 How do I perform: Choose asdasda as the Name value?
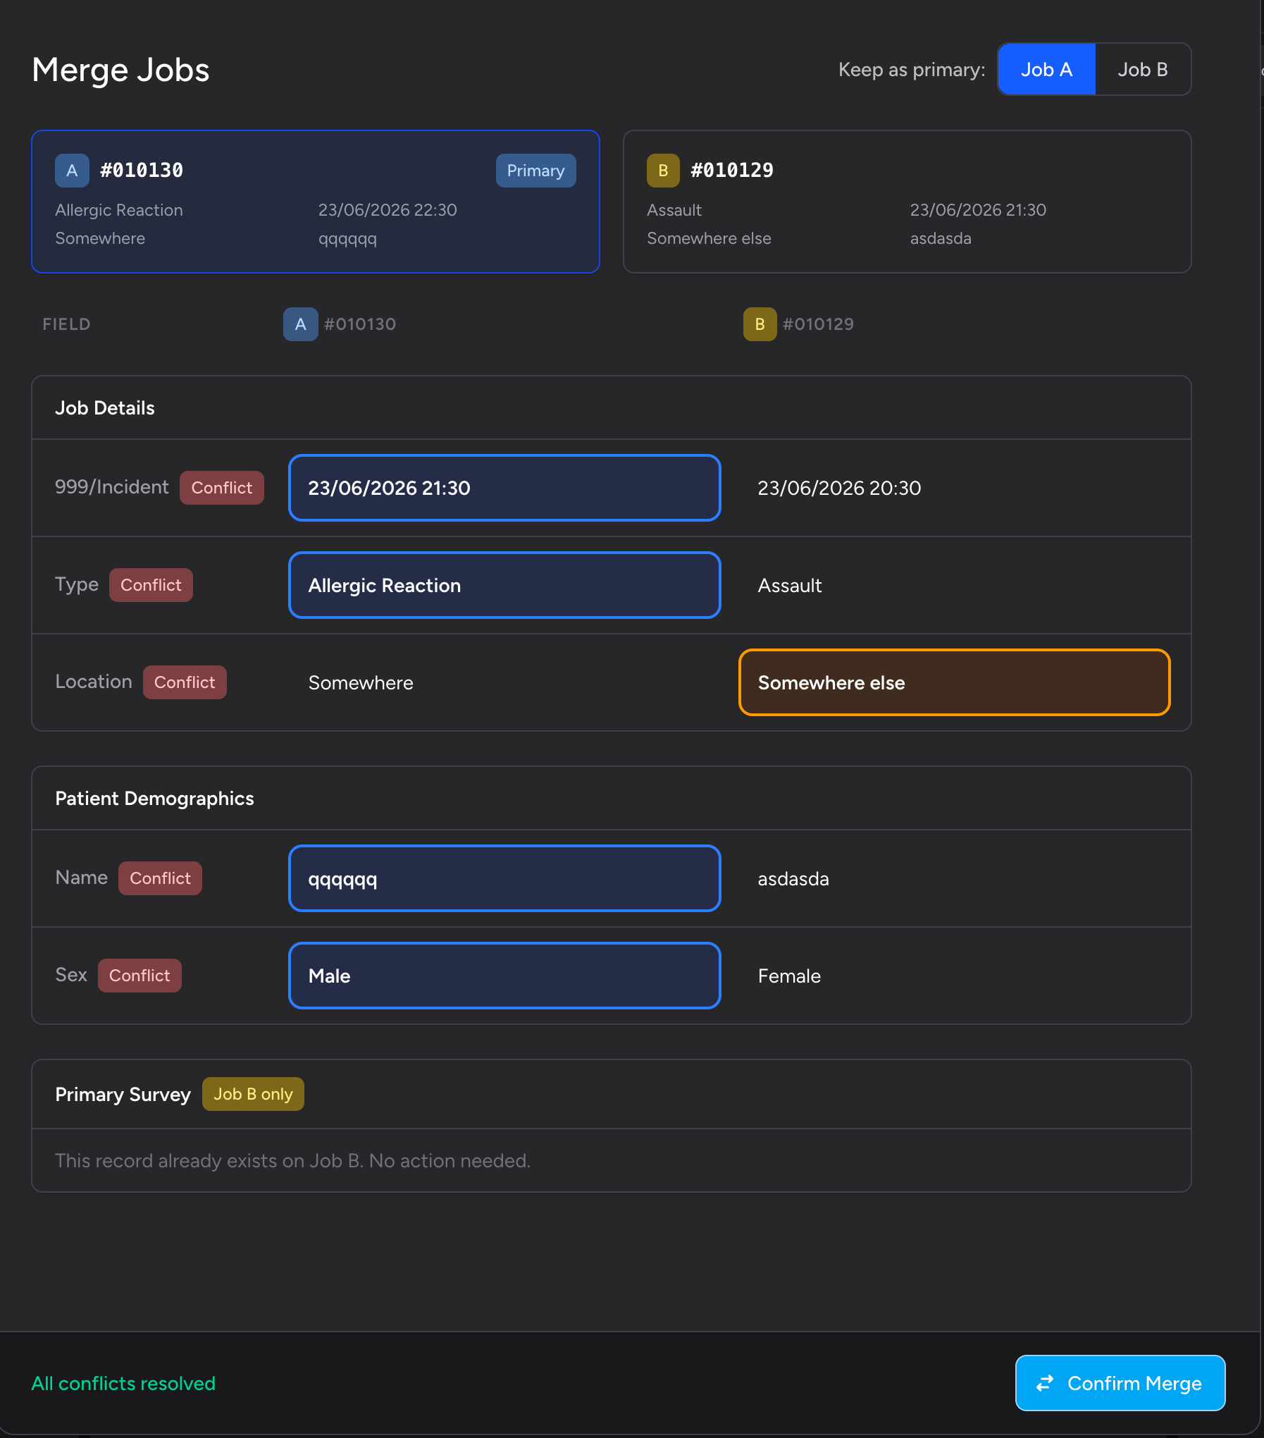pos(955,878)
